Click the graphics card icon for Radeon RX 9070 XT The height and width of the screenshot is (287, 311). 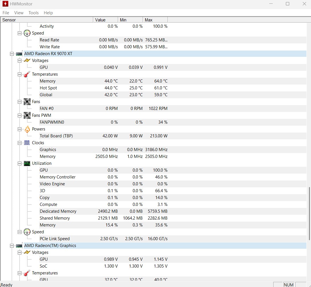tap(19, 54)
